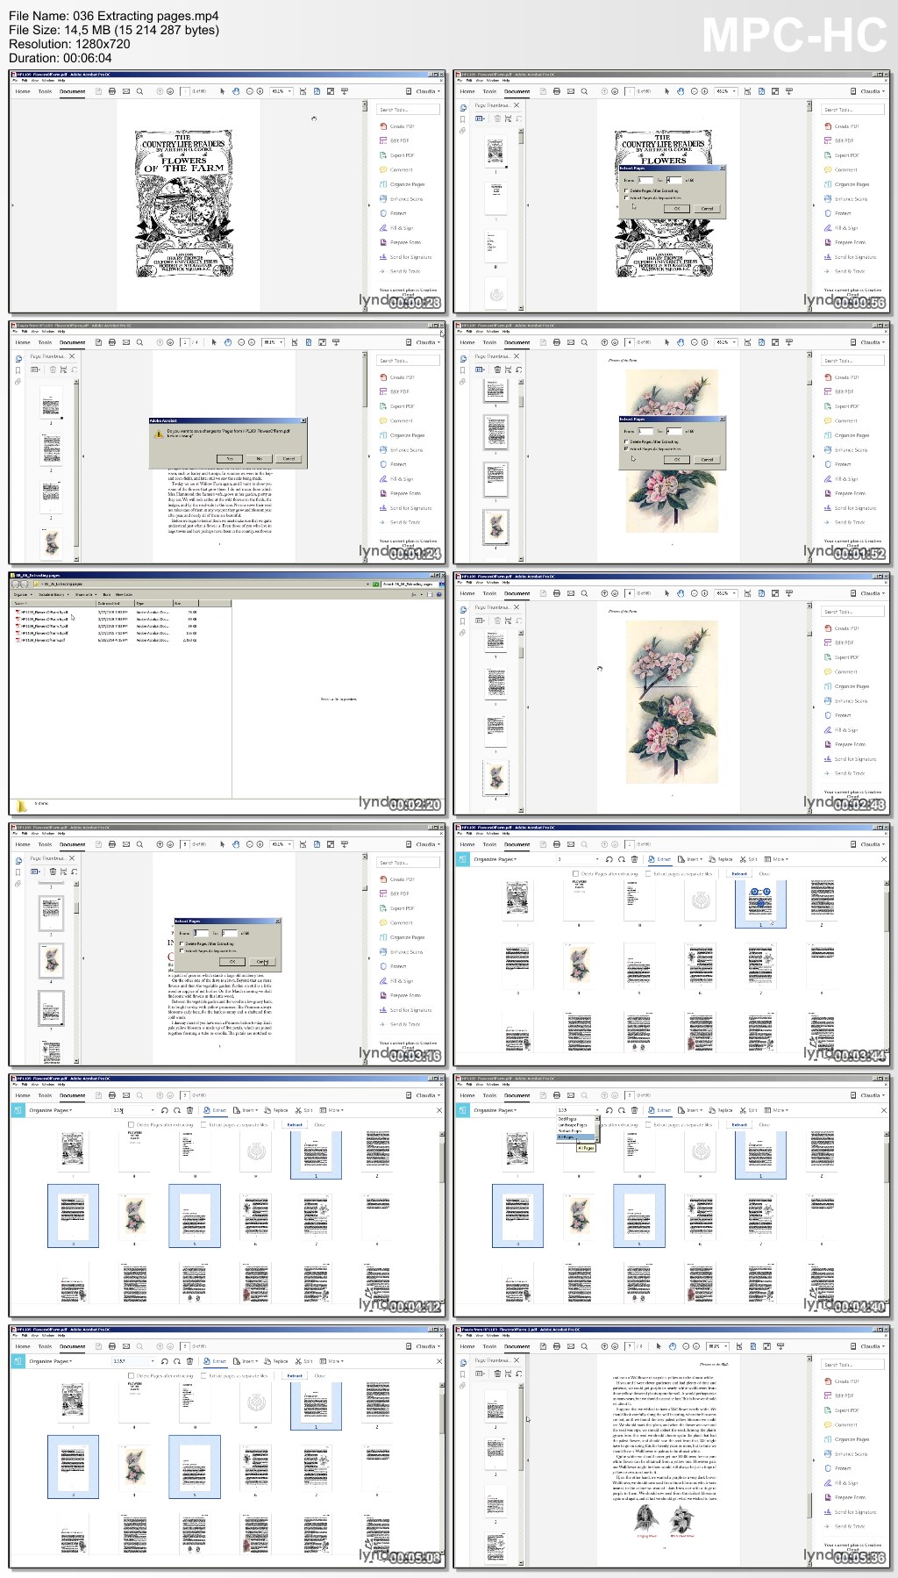Tick Extract Pages As Separate Files, 00:03:16 dialog
Viewport: 898px width, 1578px height.
(182, 950)
